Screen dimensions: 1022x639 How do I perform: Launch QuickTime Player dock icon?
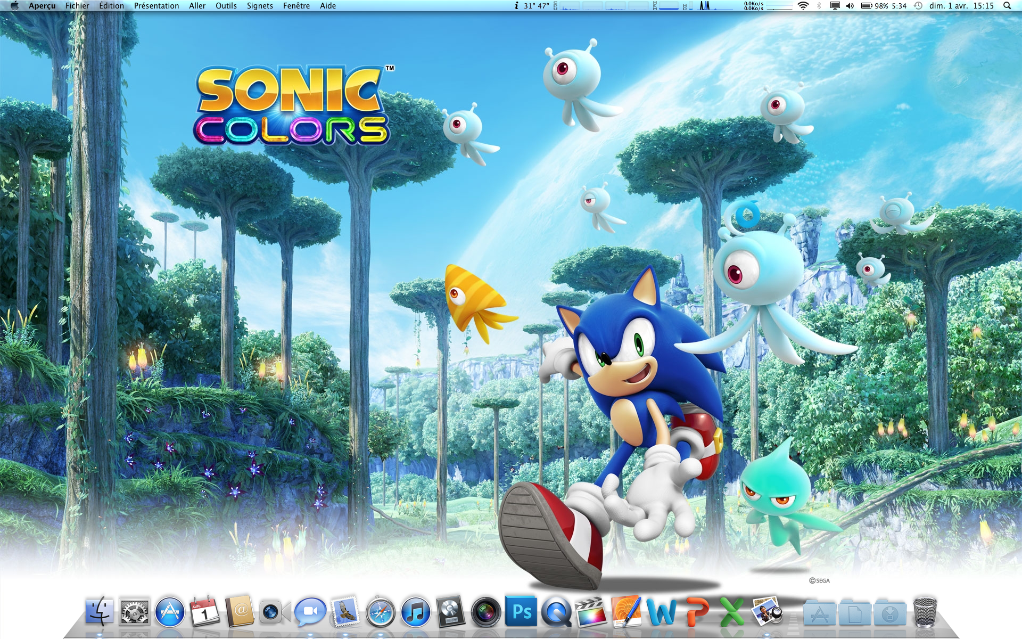(x=556, y=611)
